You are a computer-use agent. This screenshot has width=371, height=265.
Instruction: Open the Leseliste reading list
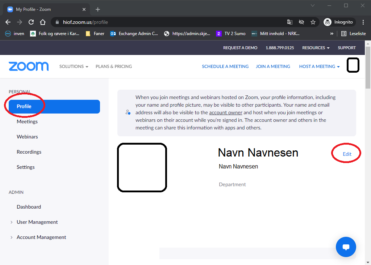pyautogui.click(x=354, y=34)
